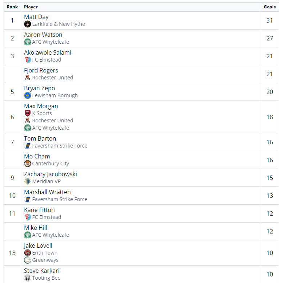Click the Greenways club badge icon

click(x=27, y=260)
